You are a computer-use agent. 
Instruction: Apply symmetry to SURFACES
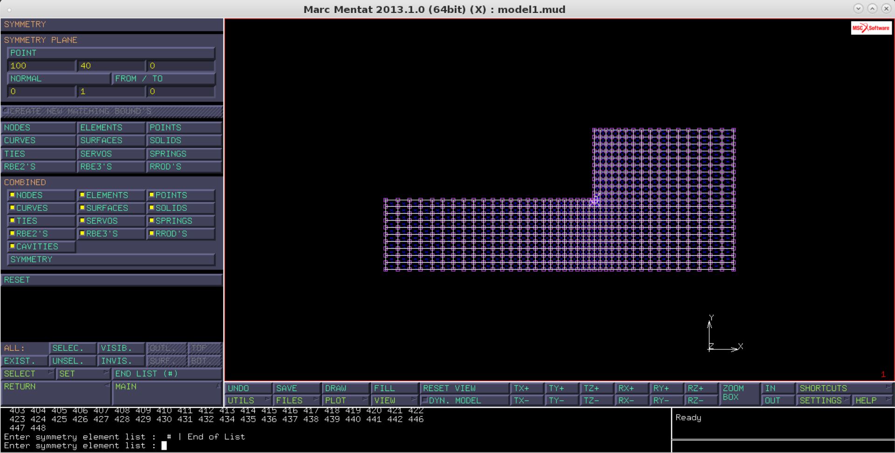tap(111, 140)
